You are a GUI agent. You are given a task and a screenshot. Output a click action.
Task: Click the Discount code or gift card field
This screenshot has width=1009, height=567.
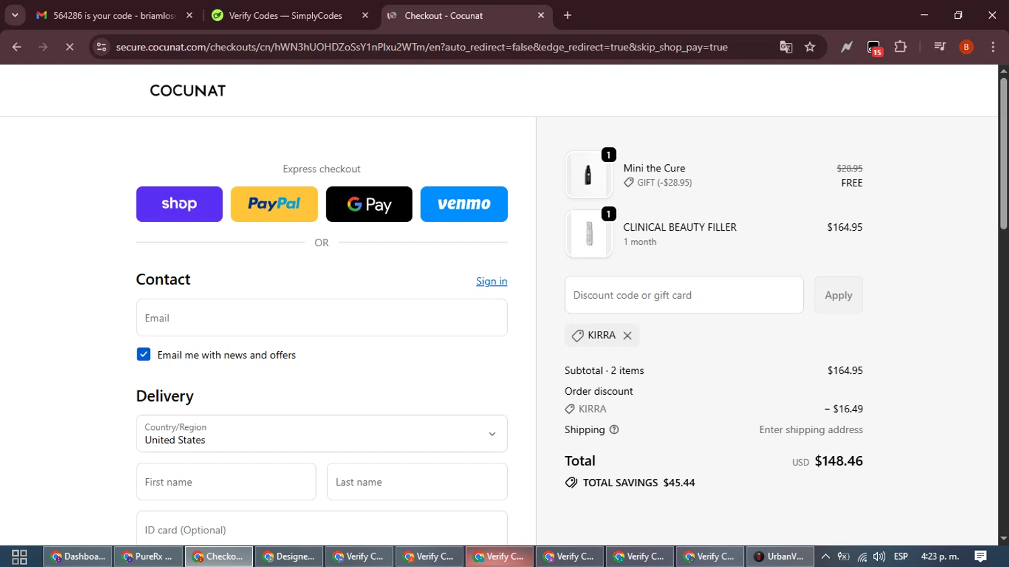684,295
